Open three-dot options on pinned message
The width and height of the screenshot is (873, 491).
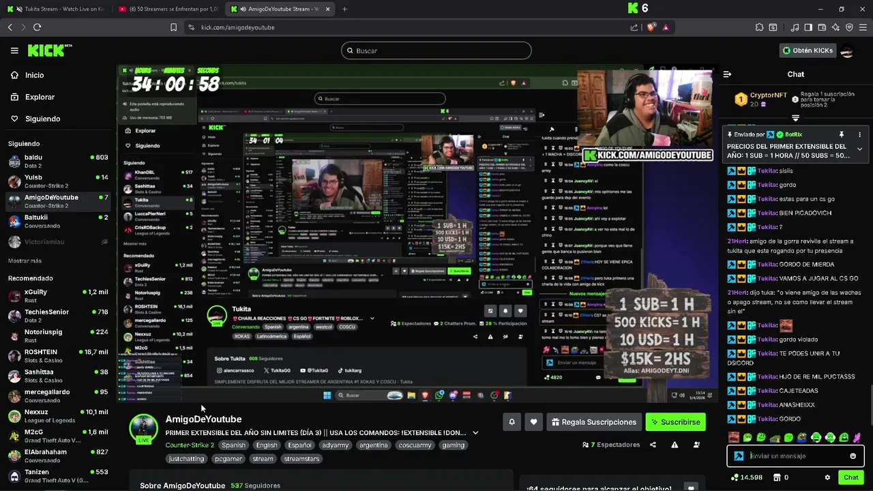click(x=859, y=134)
